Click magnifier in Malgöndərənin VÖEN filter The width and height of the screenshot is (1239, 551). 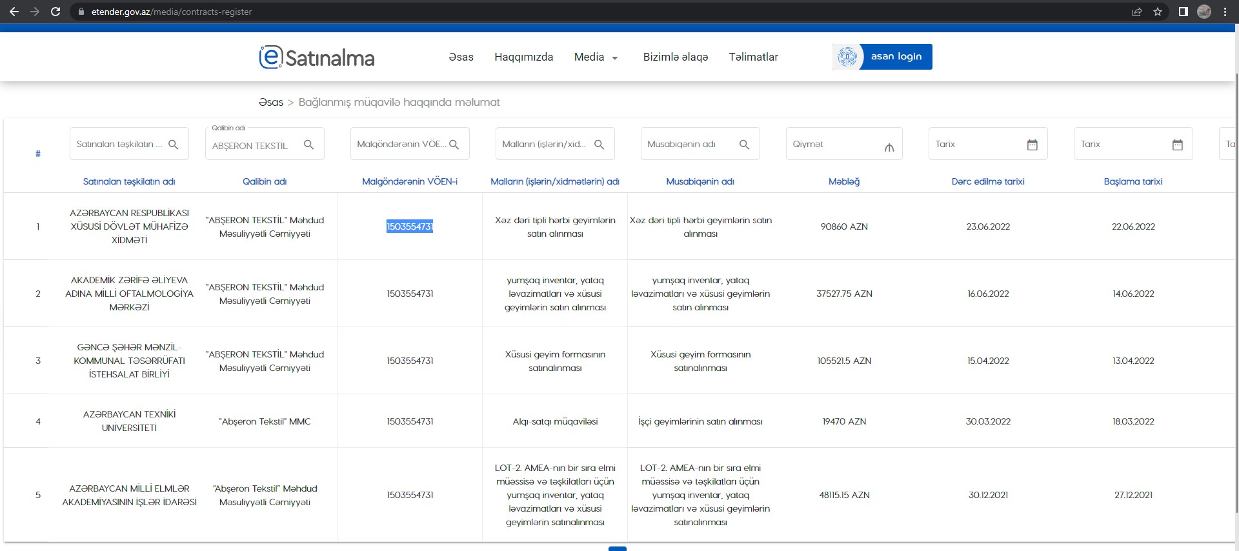coord(454,145)
